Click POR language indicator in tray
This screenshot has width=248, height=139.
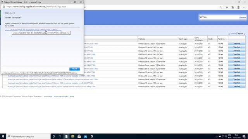pyautogui.click(x=230, y=136)
